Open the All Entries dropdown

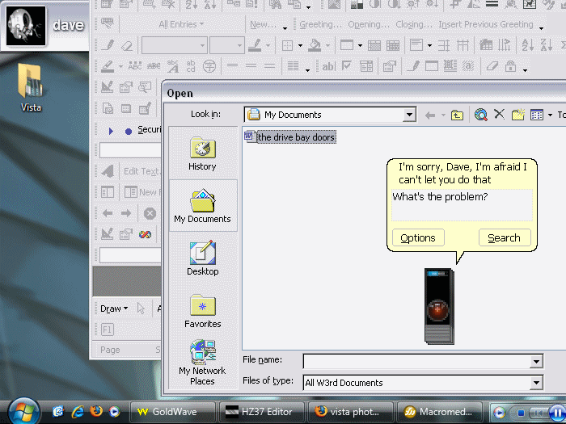tap(181, 24)
